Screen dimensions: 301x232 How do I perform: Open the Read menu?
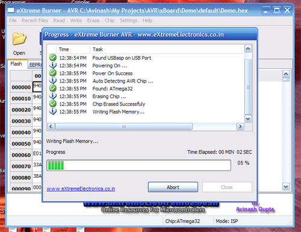[59, 20]
